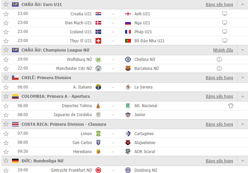This screenshot has width=248, height=173.
Task: Click the TV icon on Thụy Sĩ U21 row
Action: 225,41
